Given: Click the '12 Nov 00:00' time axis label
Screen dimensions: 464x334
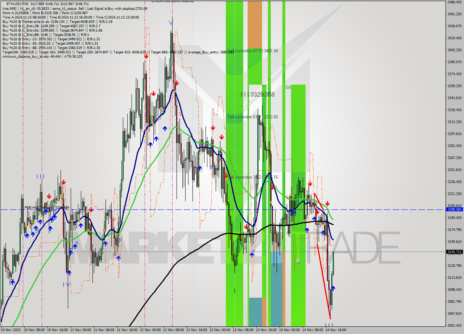Looking at the screenshot, I should pos(150,330).
